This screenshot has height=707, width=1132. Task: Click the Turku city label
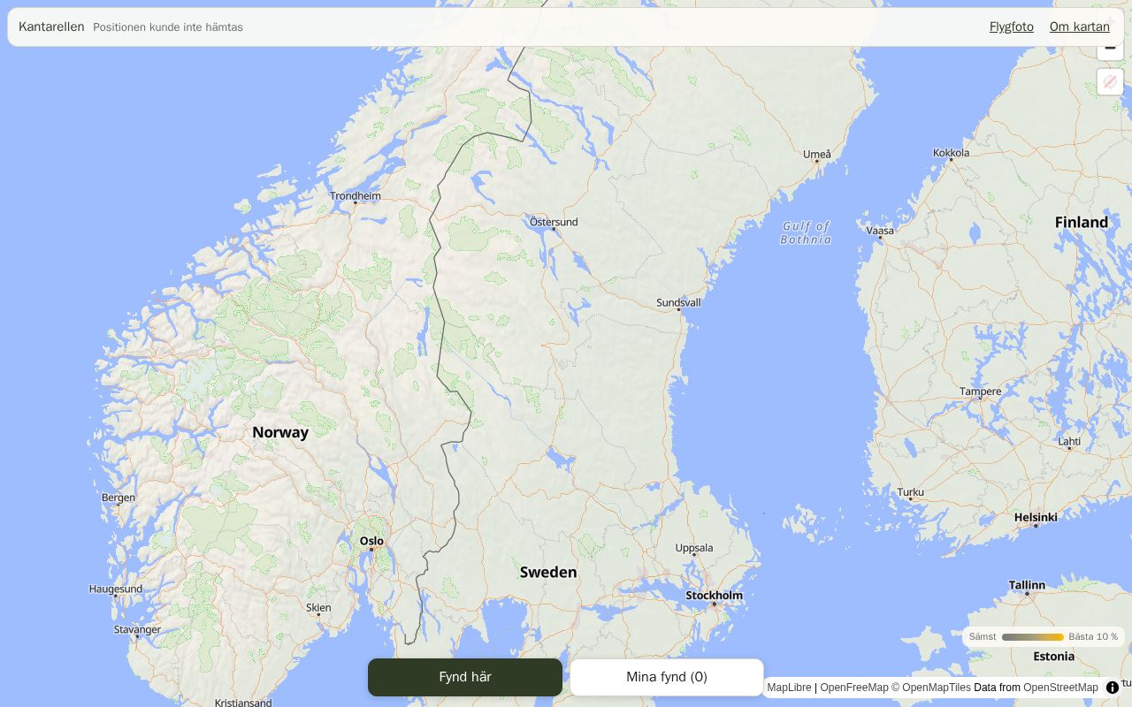click(x=910, y=492)
